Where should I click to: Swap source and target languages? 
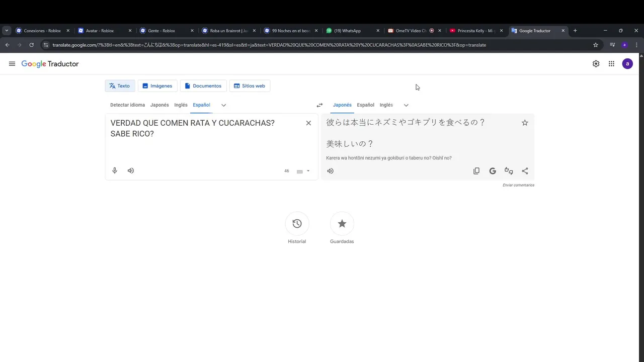pos(319,105)
